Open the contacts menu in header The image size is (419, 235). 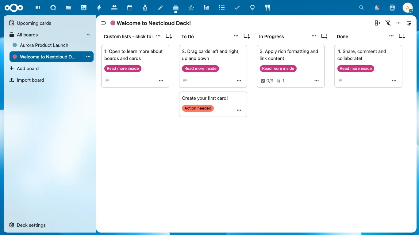click(x=392, y=8)
